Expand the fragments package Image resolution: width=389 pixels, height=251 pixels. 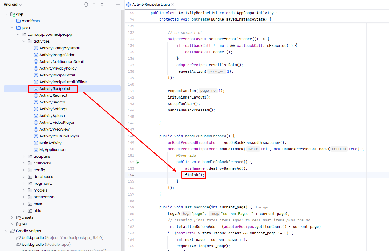[24, 184]
